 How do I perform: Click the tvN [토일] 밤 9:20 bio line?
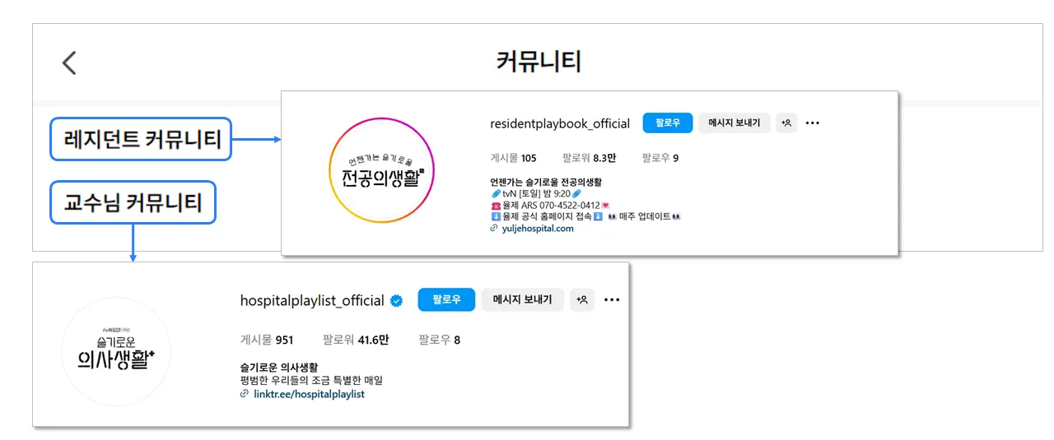536,193
